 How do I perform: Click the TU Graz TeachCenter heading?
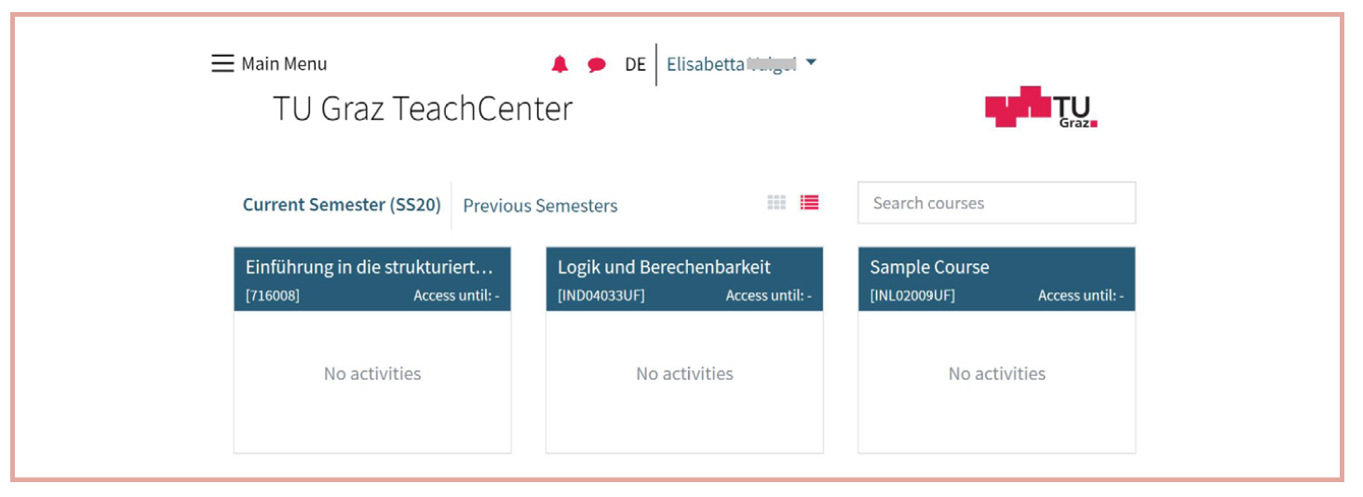coord(423,109)
